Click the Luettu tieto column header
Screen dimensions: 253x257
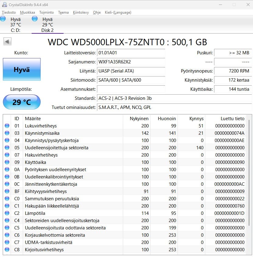tap(226, 119)
